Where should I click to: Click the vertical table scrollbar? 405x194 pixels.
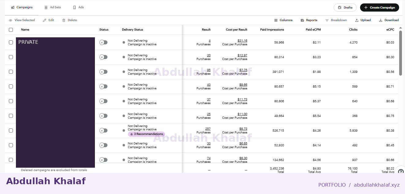click(400, 53)
